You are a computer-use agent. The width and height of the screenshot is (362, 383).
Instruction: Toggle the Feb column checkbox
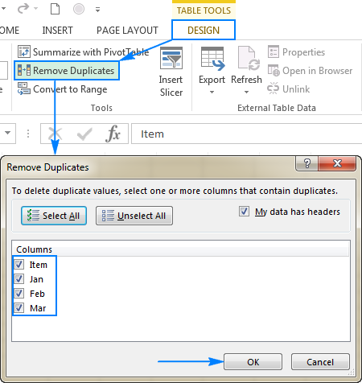click(19, 293)
